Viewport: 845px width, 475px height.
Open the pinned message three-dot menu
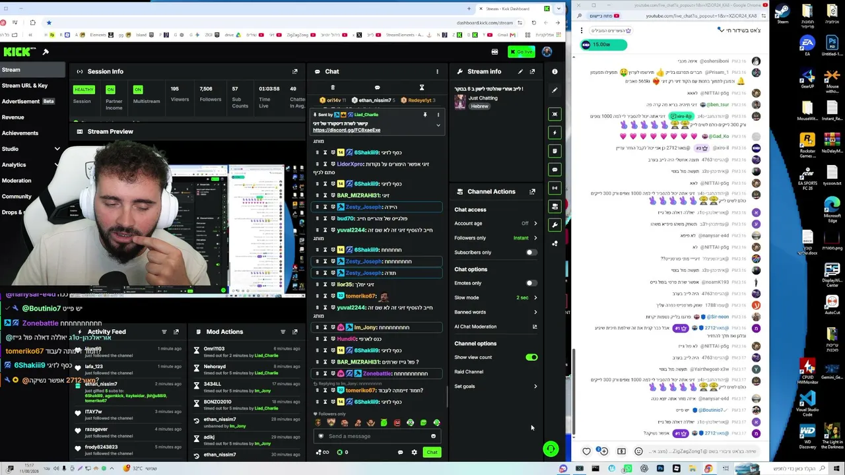tap(438, 115)
